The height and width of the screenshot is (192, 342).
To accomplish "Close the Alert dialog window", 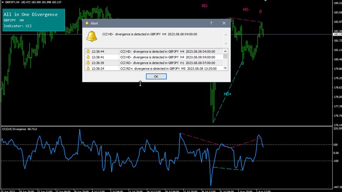I will (224, 23).
